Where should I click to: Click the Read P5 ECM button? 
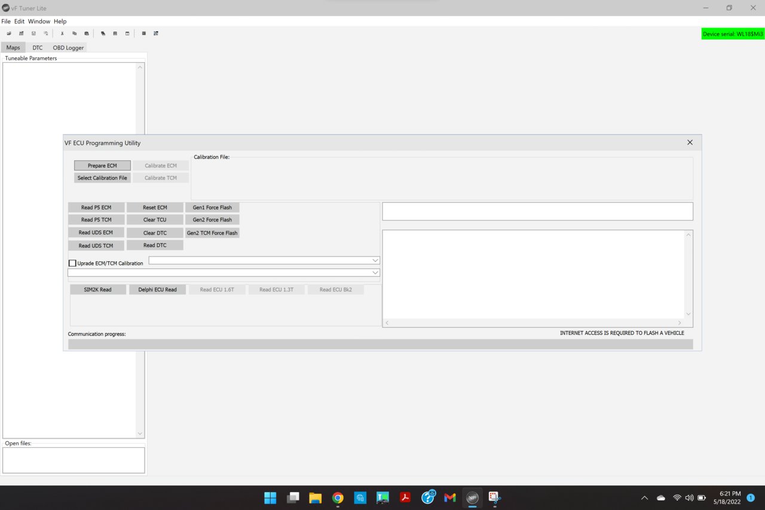pos(96,207)
